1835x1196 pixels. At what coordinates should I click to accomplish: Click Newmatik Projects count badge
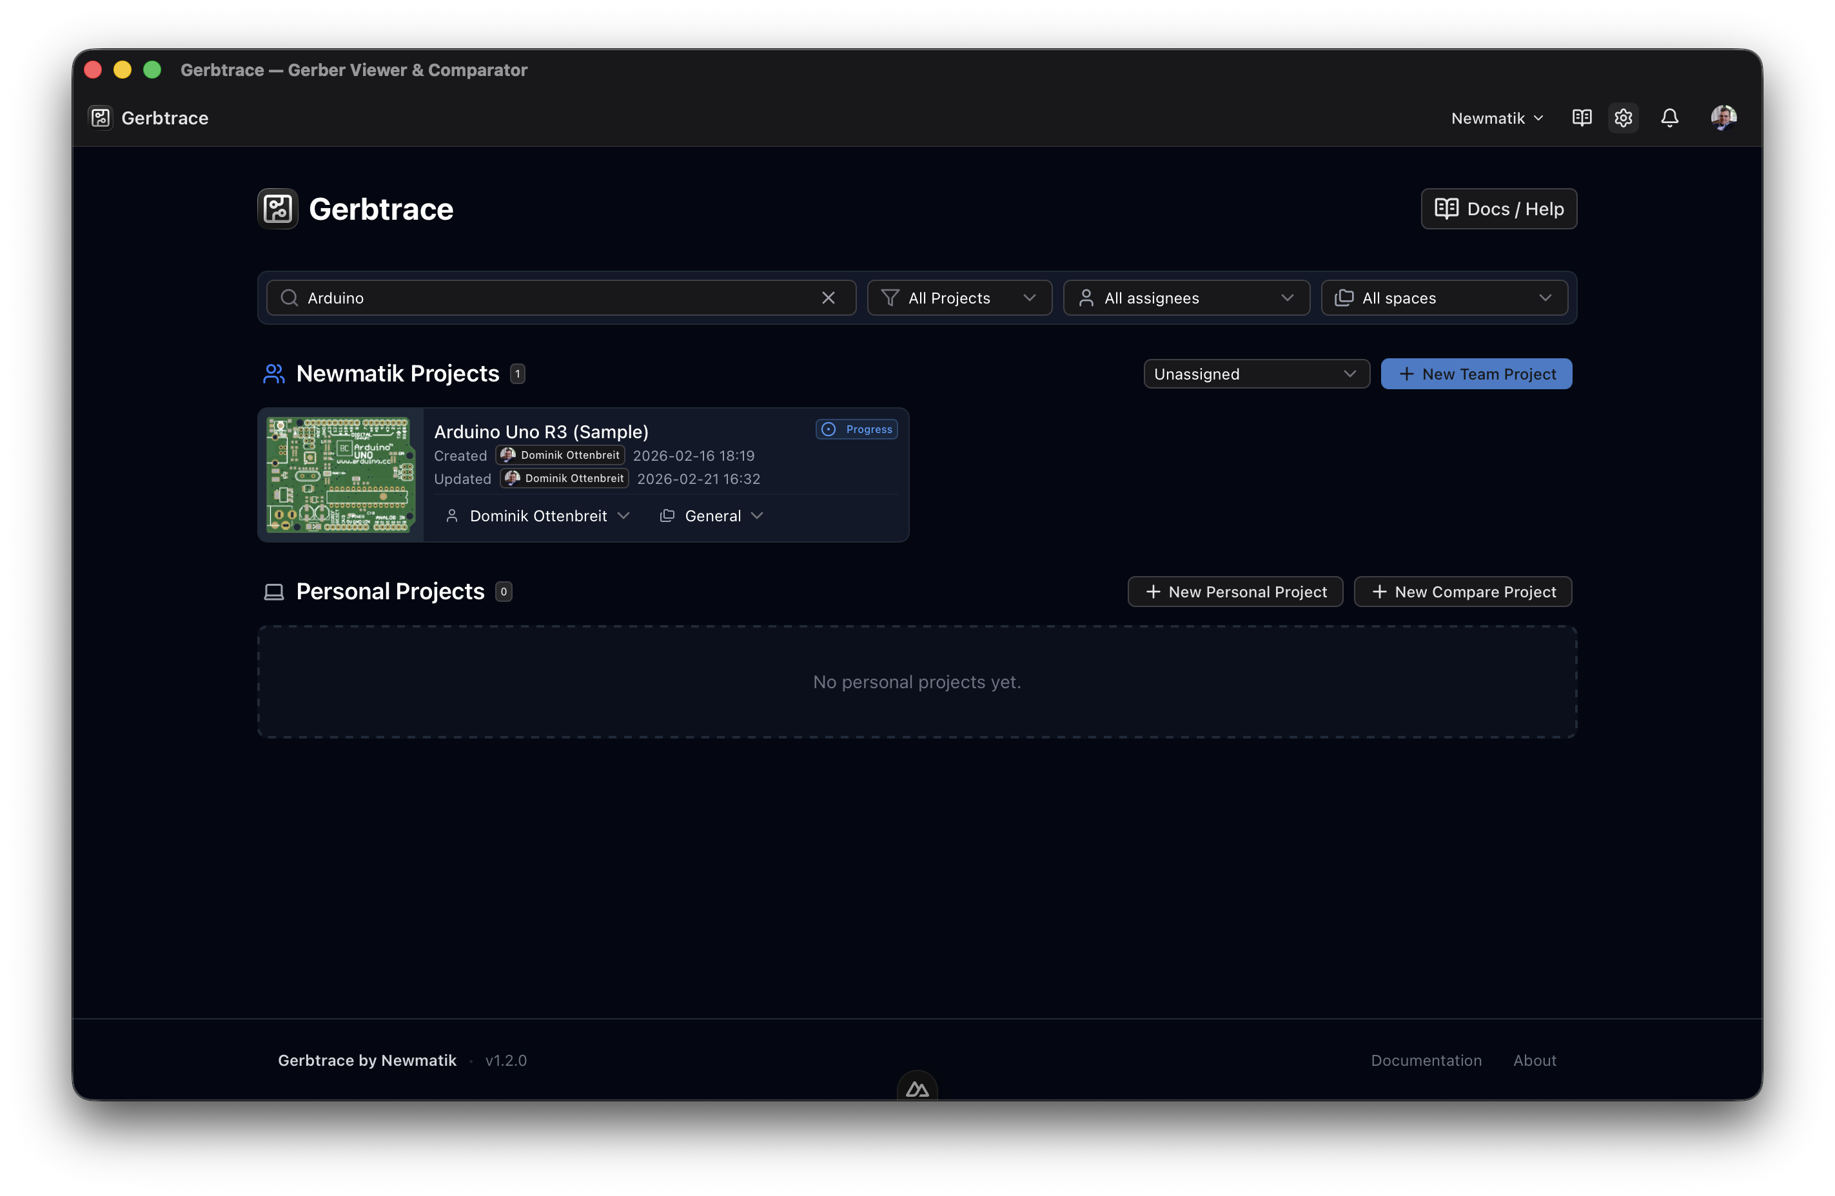(x=517, y=374)
